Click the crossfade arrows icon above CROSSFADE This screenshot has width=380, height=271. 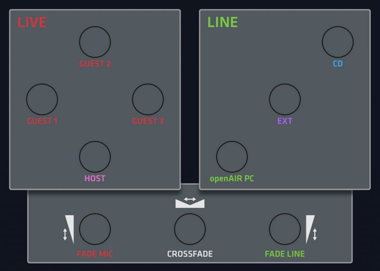point(190,202)
